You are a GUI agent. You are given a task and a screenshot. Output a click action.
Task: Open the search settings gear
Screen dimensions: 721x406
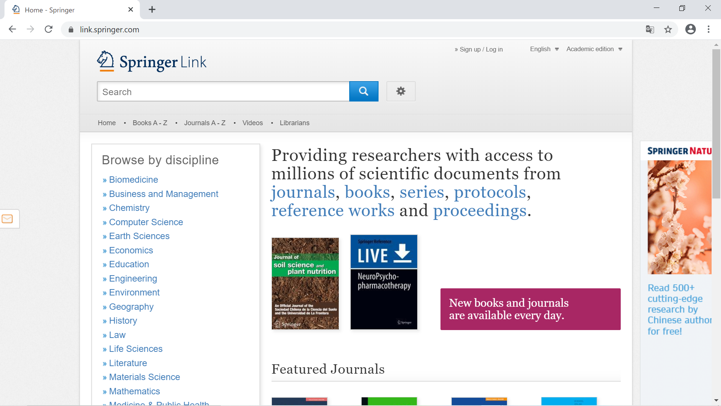coord(401,91)
